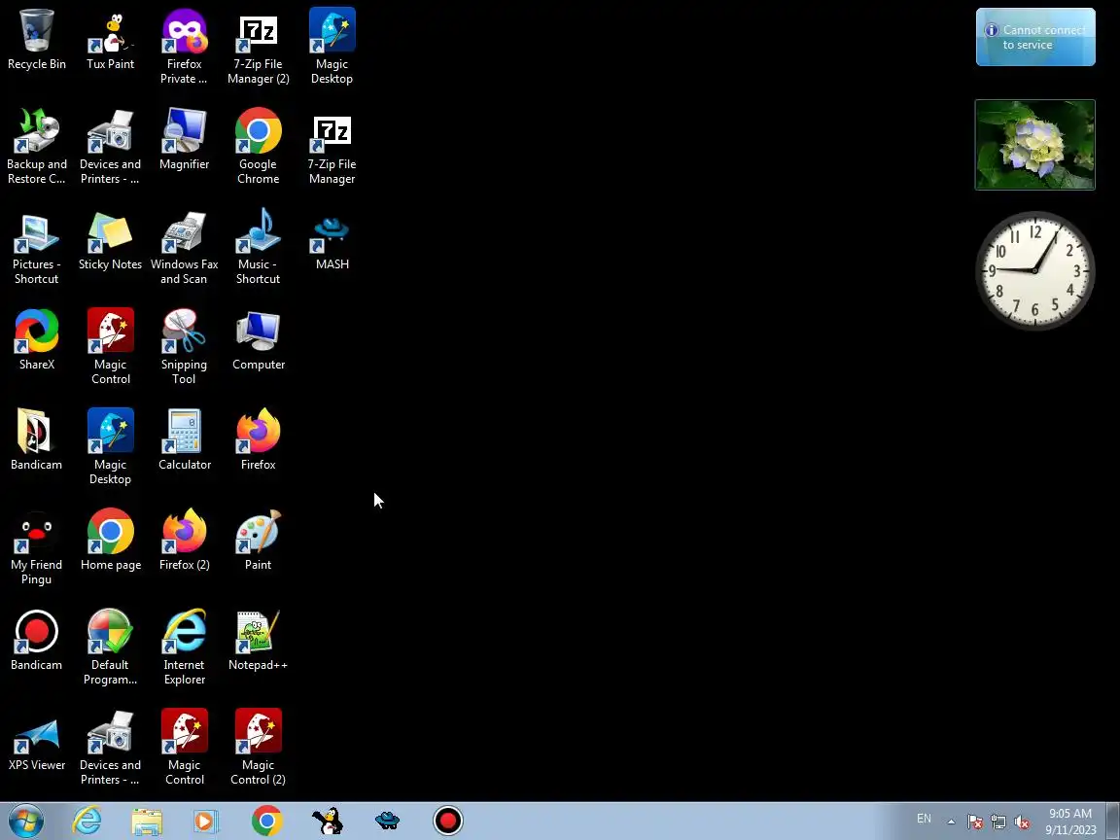Click the muted volume tray icon
The image size is (1120, 840).
click(x=1022, y=822)
